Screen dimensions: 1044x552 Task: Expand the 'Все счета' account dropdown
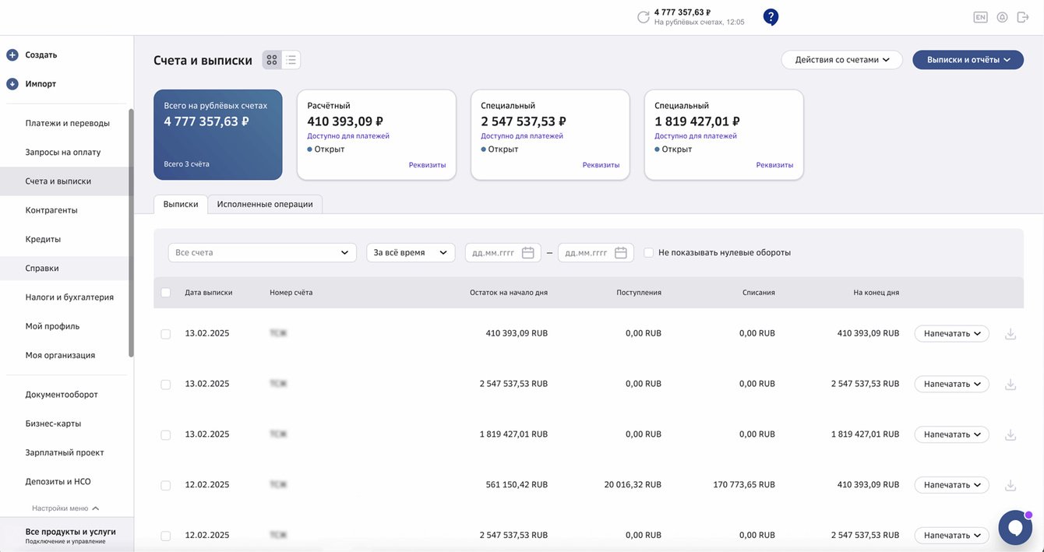[x=263, y=253]
